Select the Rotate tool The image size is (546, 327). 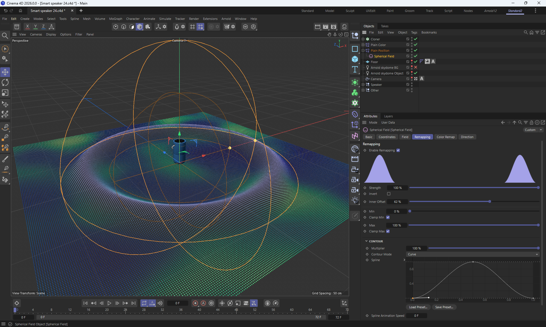point(5,83)
